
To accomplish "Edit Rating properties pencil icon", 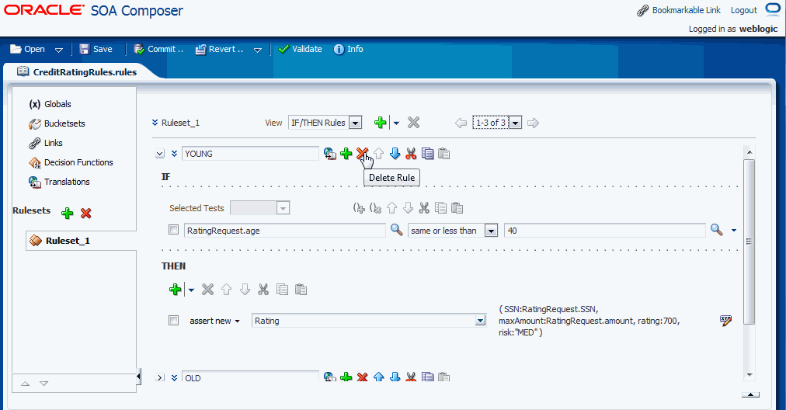I will tap(725, 321).
